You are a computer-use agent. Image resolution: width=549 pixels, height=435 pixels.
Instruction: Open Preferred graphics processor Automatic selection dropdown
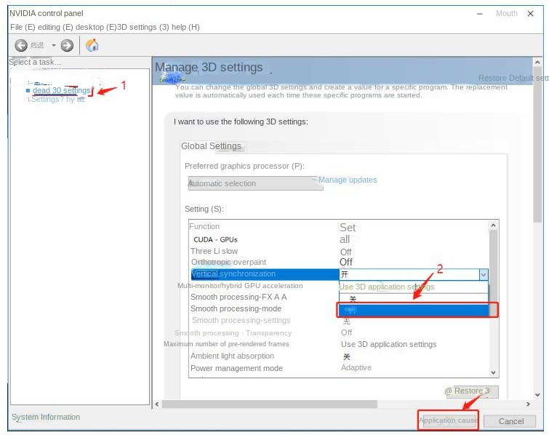[x=255, y=183]
